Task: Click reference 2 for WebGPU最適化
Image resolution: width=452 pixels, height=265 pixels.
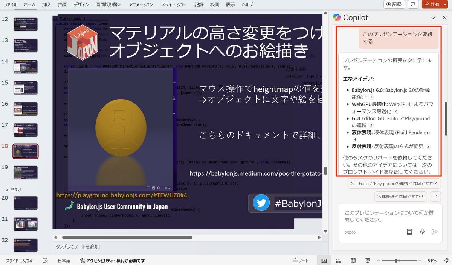Action: [x=395, y=111]
